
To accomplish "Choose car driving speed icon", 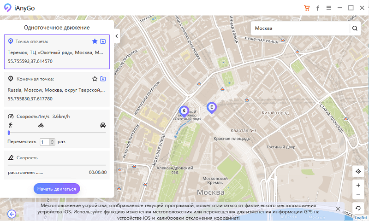I will coord(103,125).
